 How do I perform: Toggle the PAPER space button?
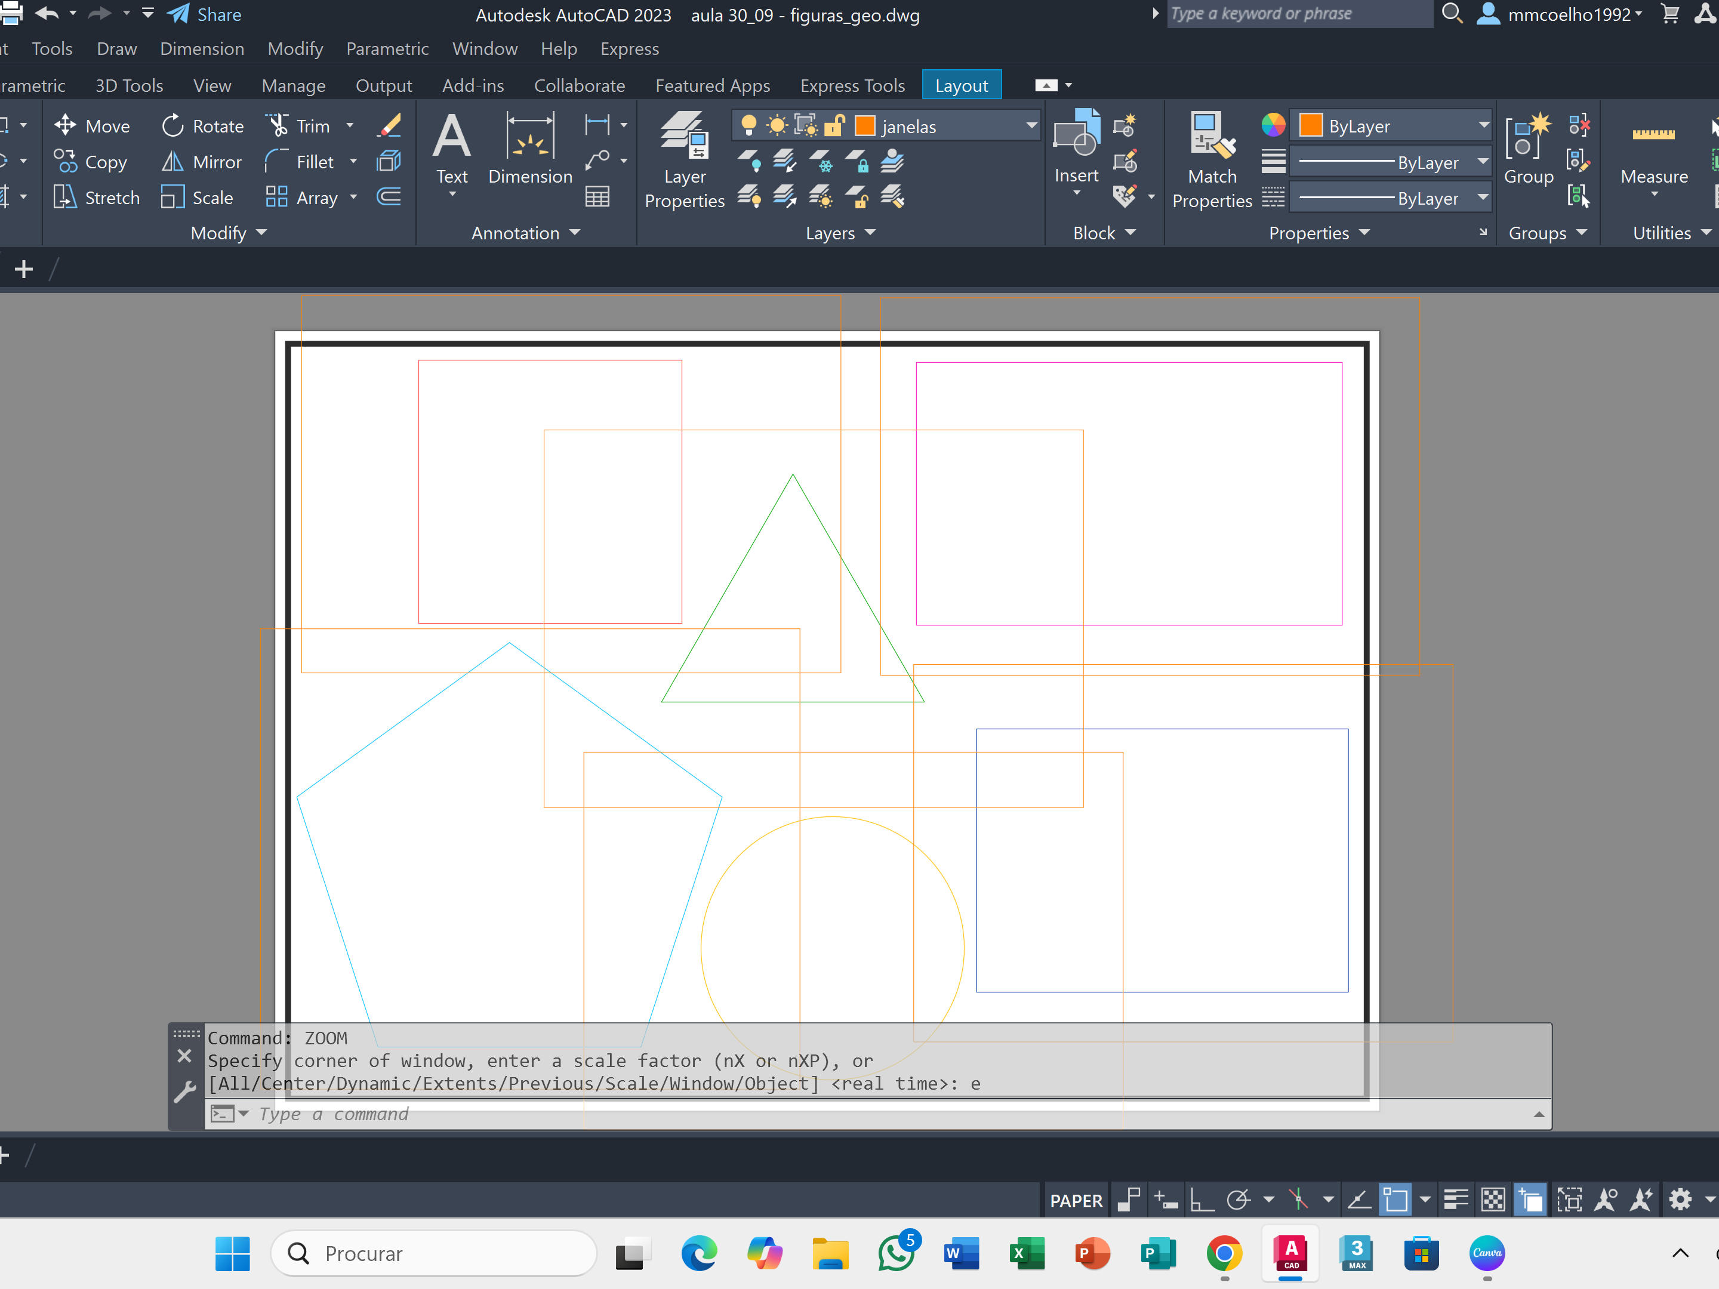pos(1076,1201)
